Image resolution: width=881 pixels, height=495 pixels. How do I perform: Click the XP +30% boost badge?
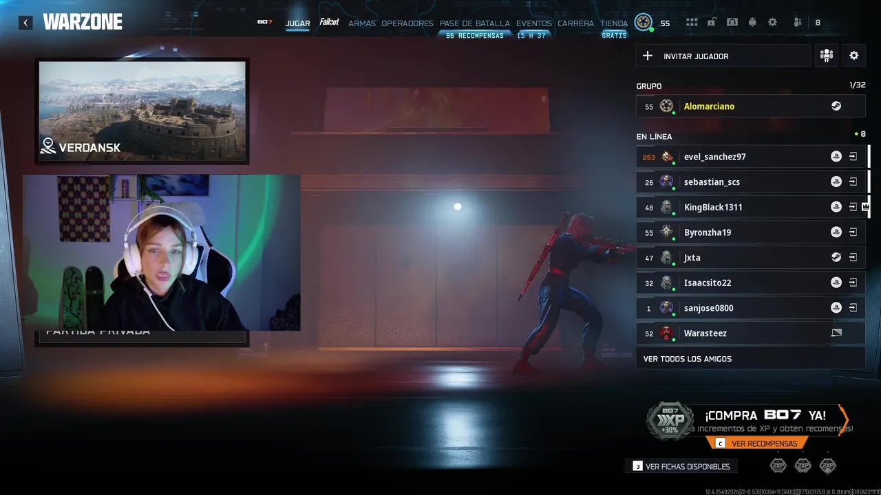pyautogui.click(x=670, y=421)
